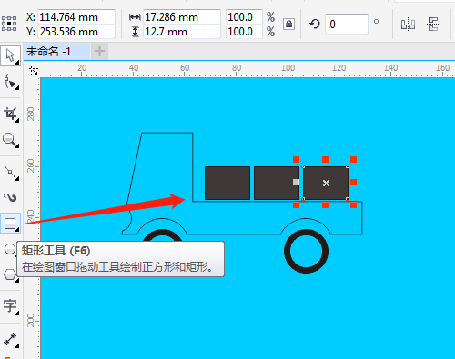Mirror the object vertically
Screen dimensions: 455x359
433,24
